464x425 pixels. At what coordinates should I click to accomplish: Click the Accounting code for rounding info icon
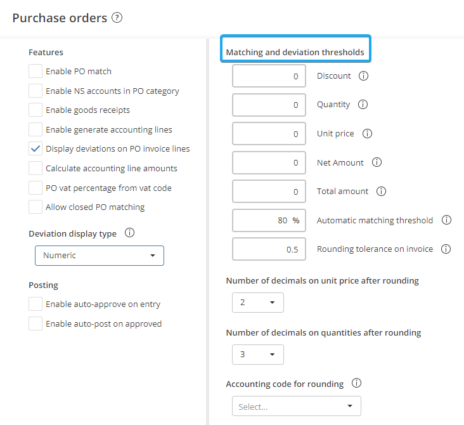click(356, 384)
